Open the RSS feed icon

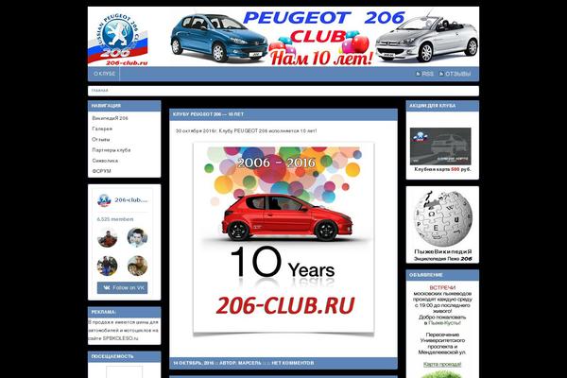pyautogui.click(x=418, y=74)
